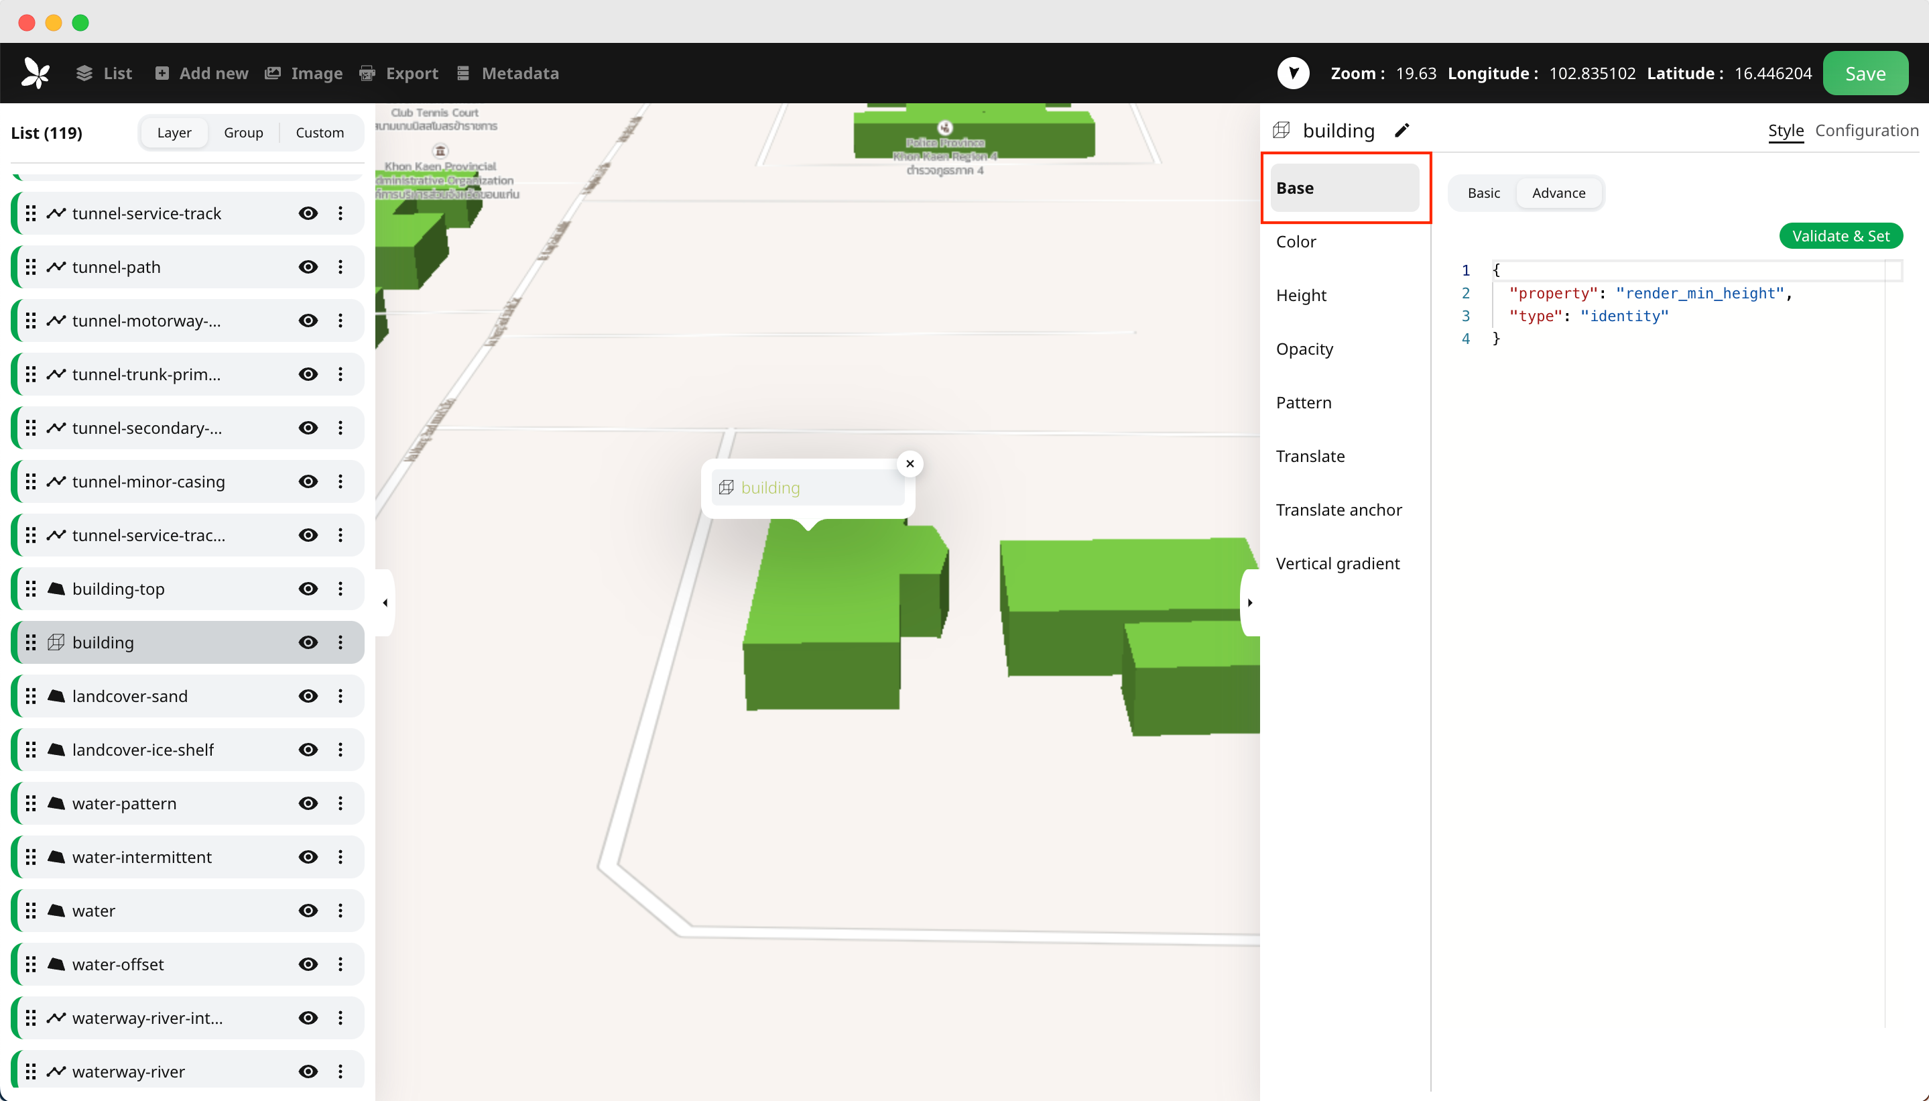Collapse the left layer list panel
The image size is (1929, 1101).
[x=385, y=603]
